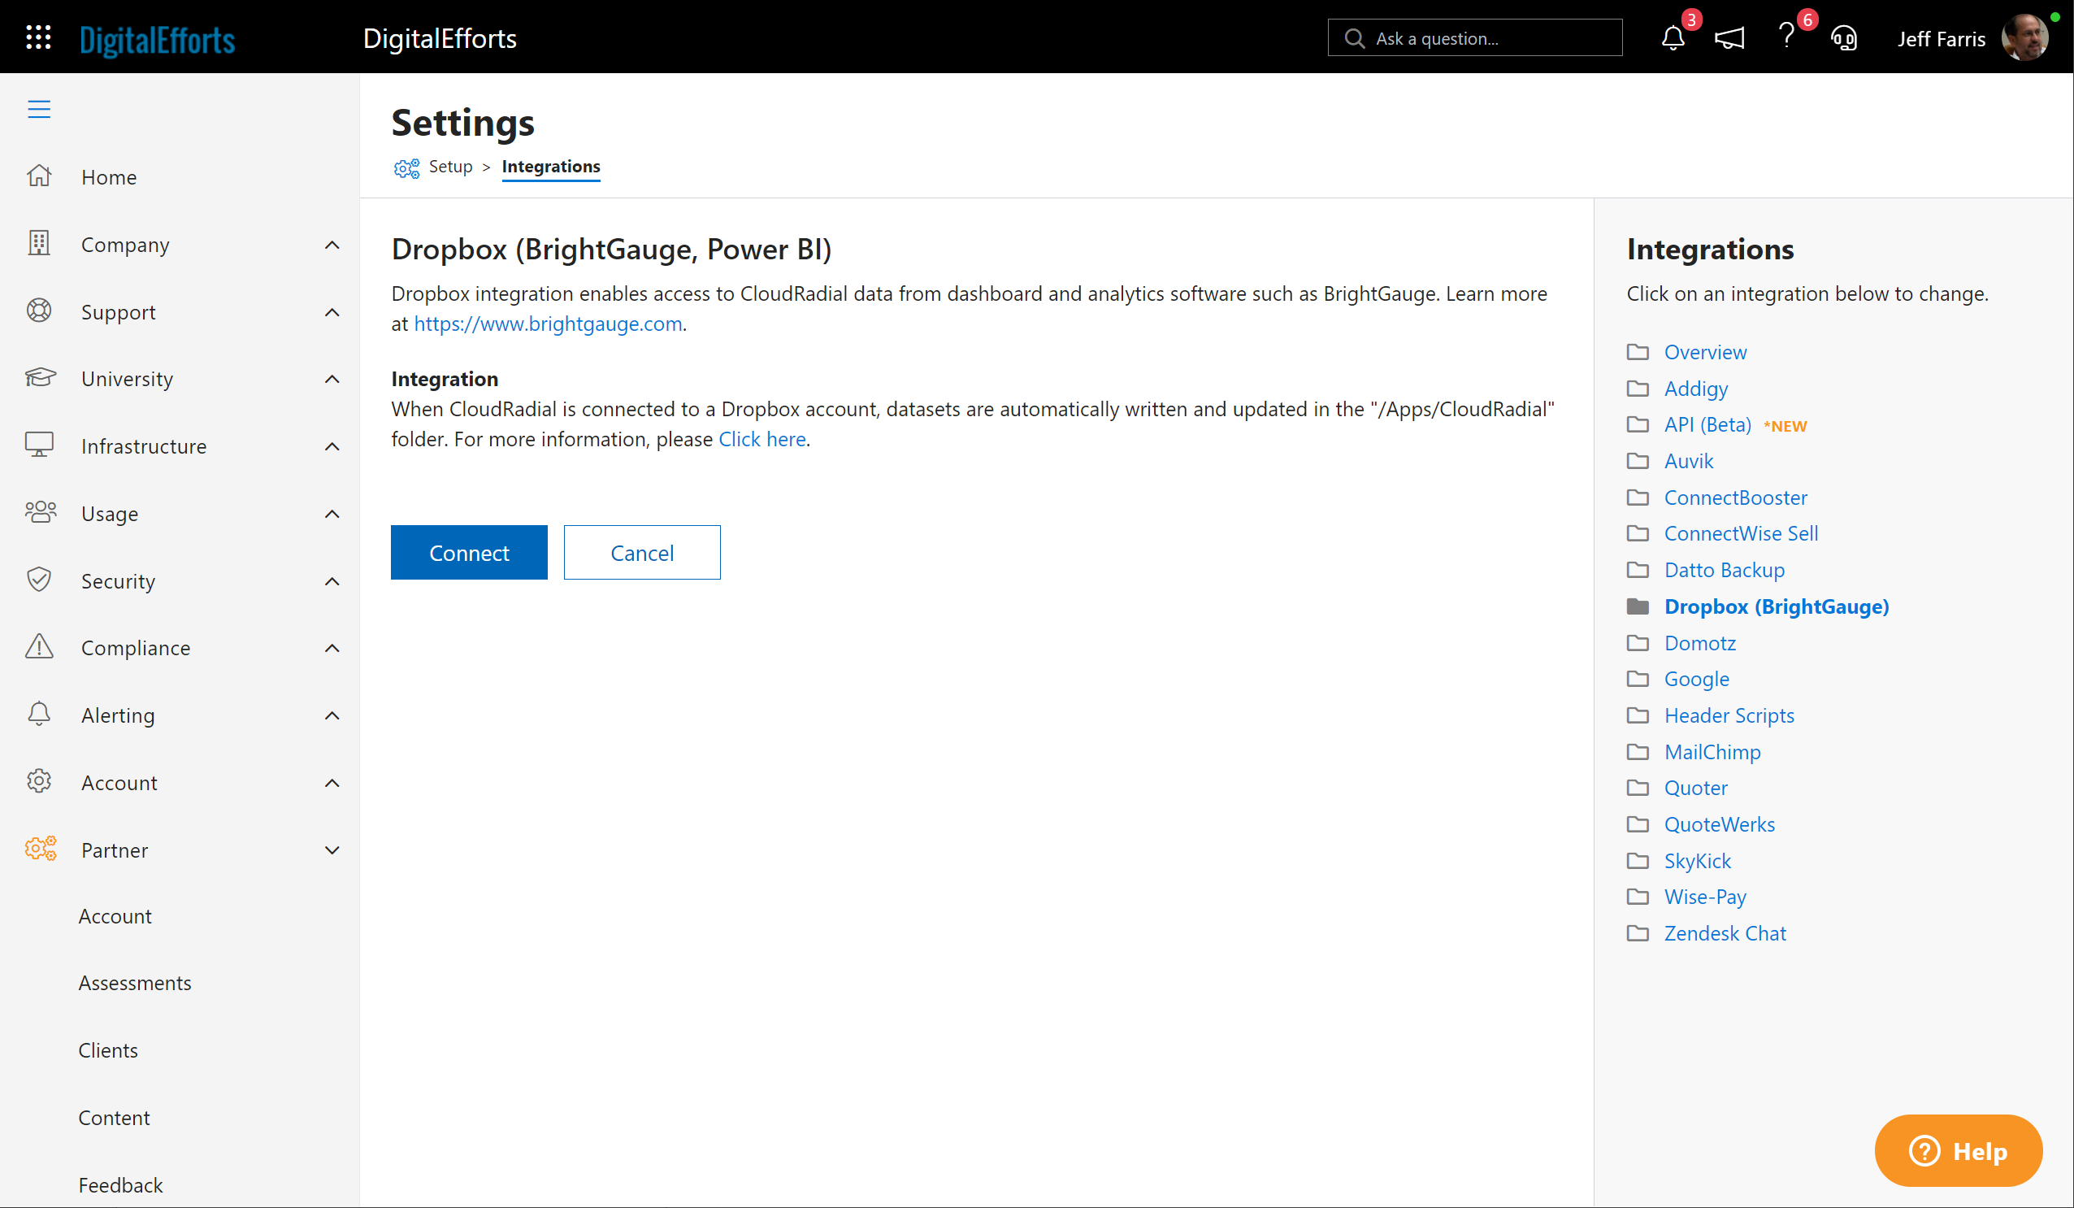Screen dimensions: 2074x1208
Task: Open the API (Beta) integration
Action: (1707, 424)
